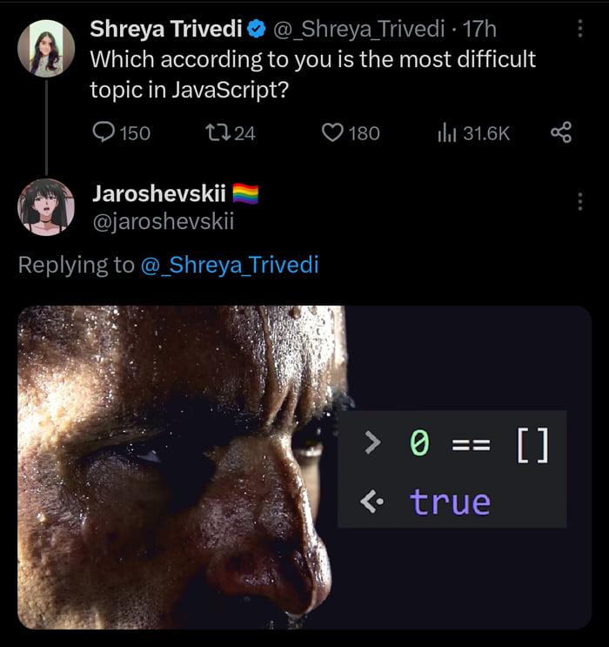Image resolution: width=609 pixels, height=647 pixels.
Task: Click the Shreya Trivedi display name
Action: (x=166, y=30)
